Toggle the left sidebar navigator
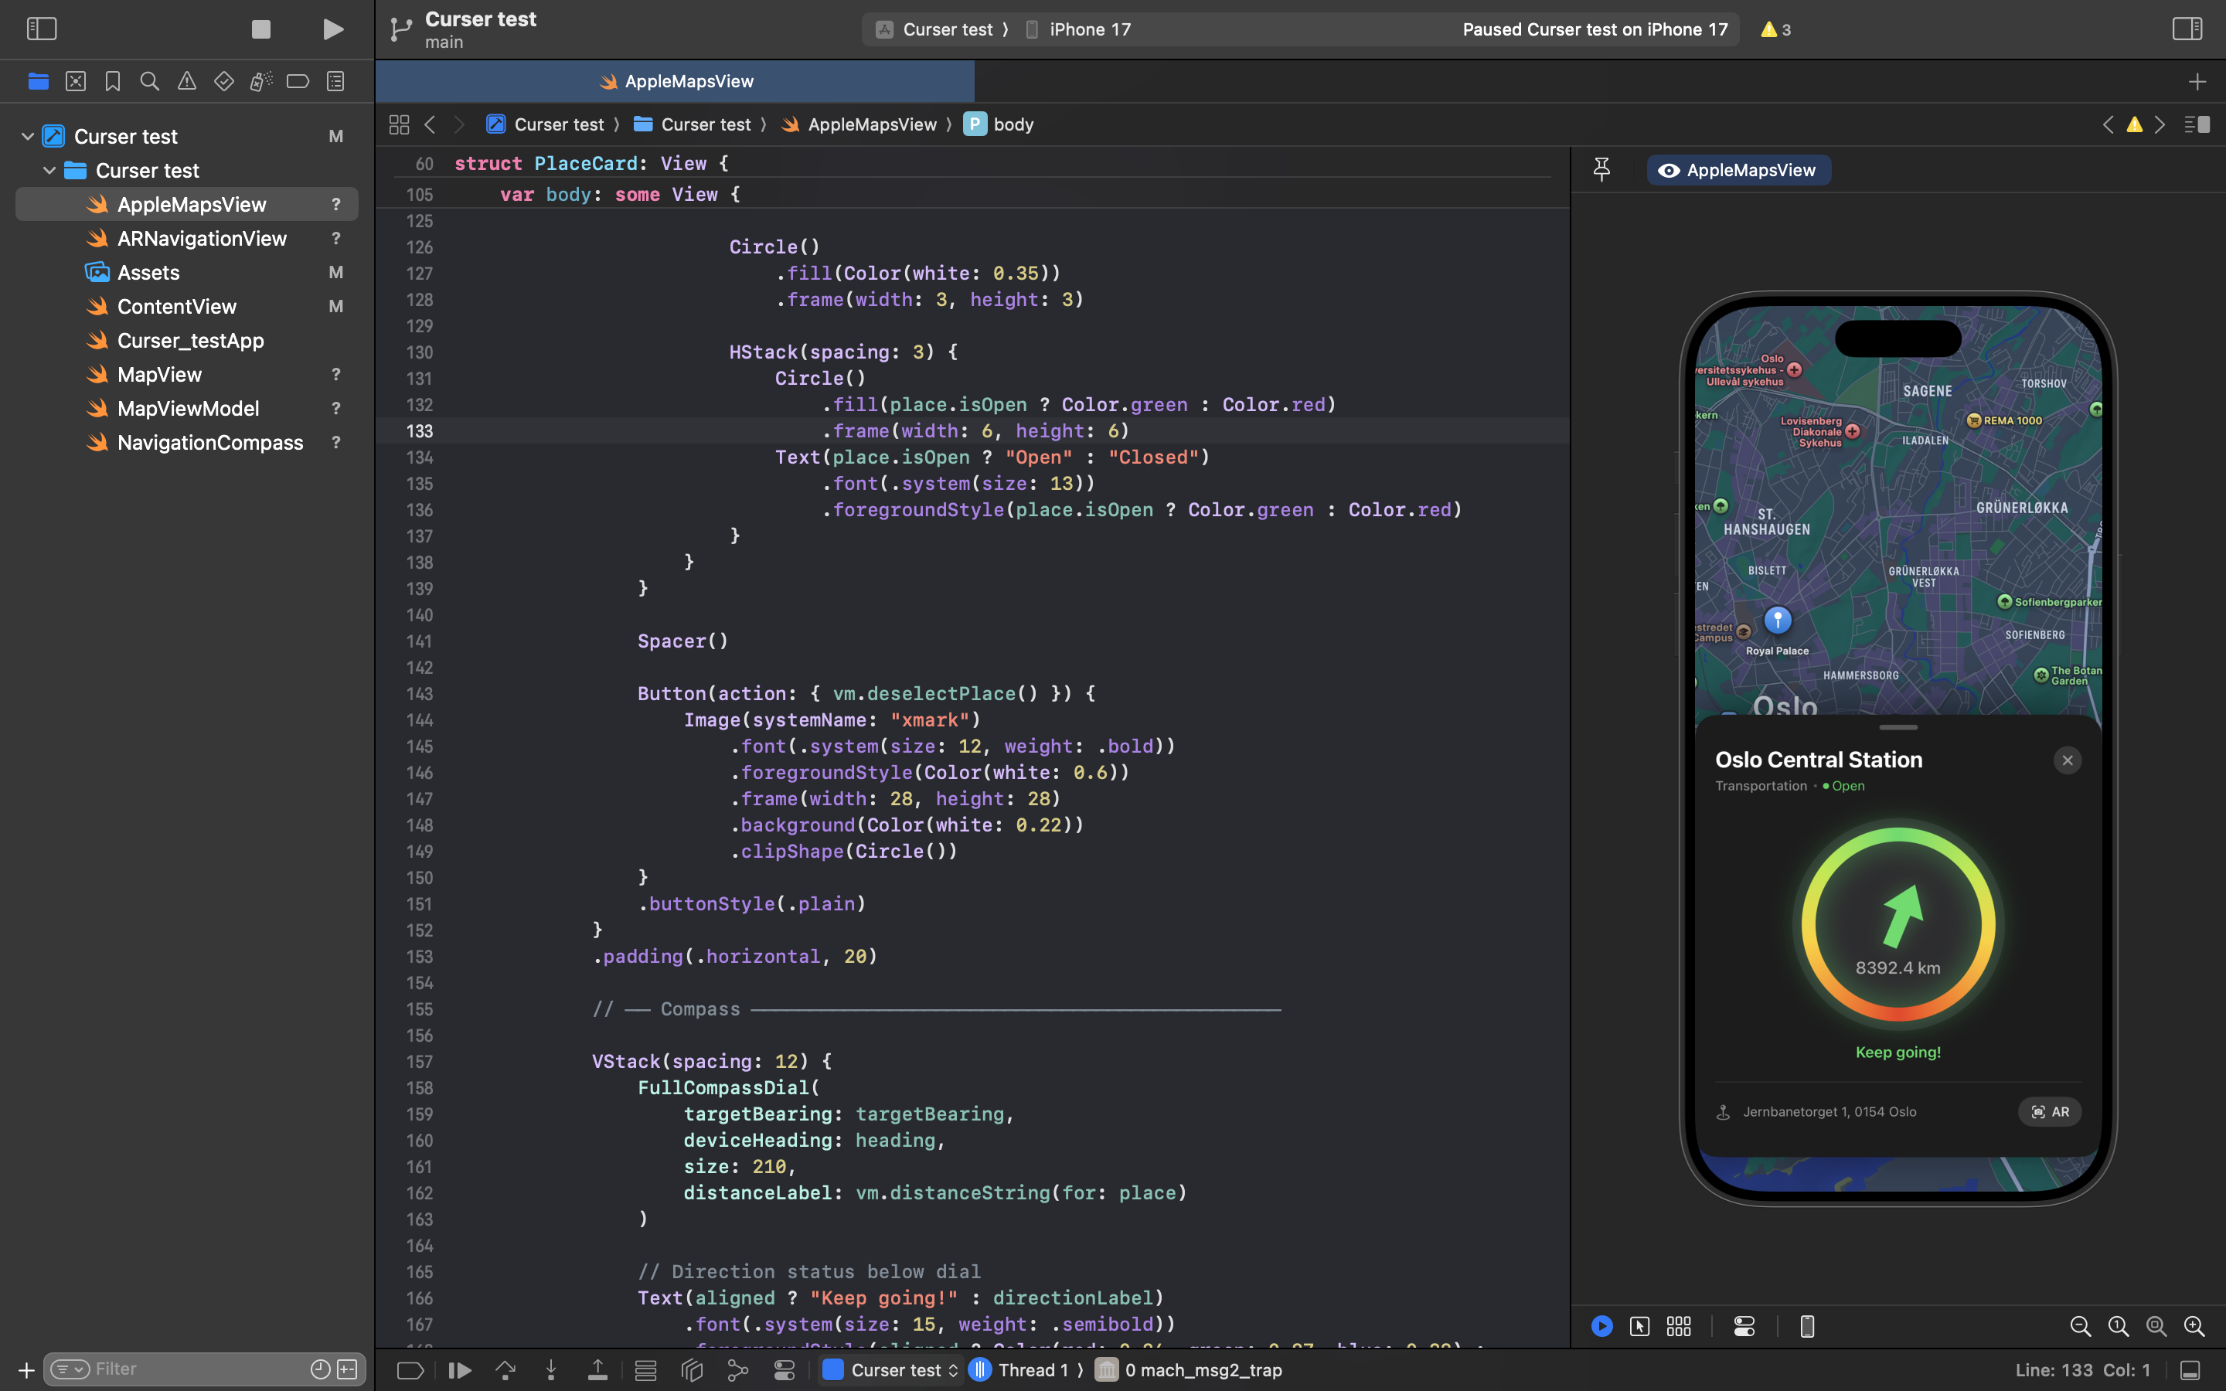This screenshot has height=1391, width=2226. (x=42, y=29)
